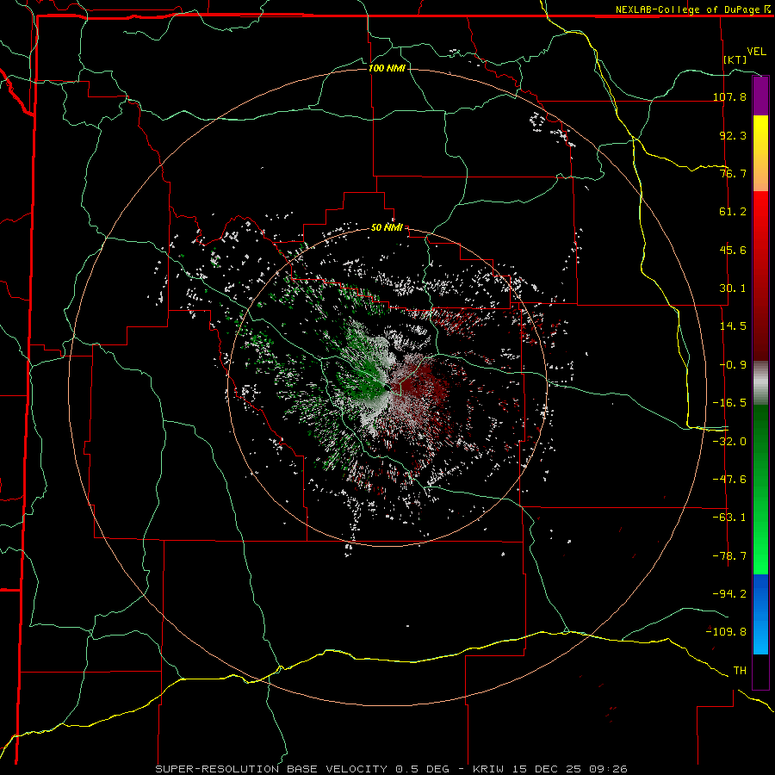Screen dimensions: 775x775
Task: Click the -16.5 velocity scale value
Action: coord(729,403)
